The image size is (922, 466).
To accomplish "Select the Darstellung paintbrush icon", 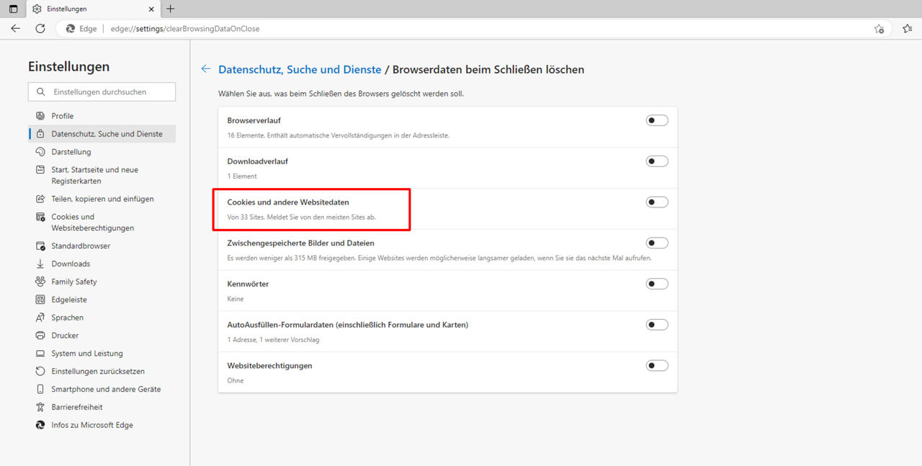I will click(x=40, y=151).
